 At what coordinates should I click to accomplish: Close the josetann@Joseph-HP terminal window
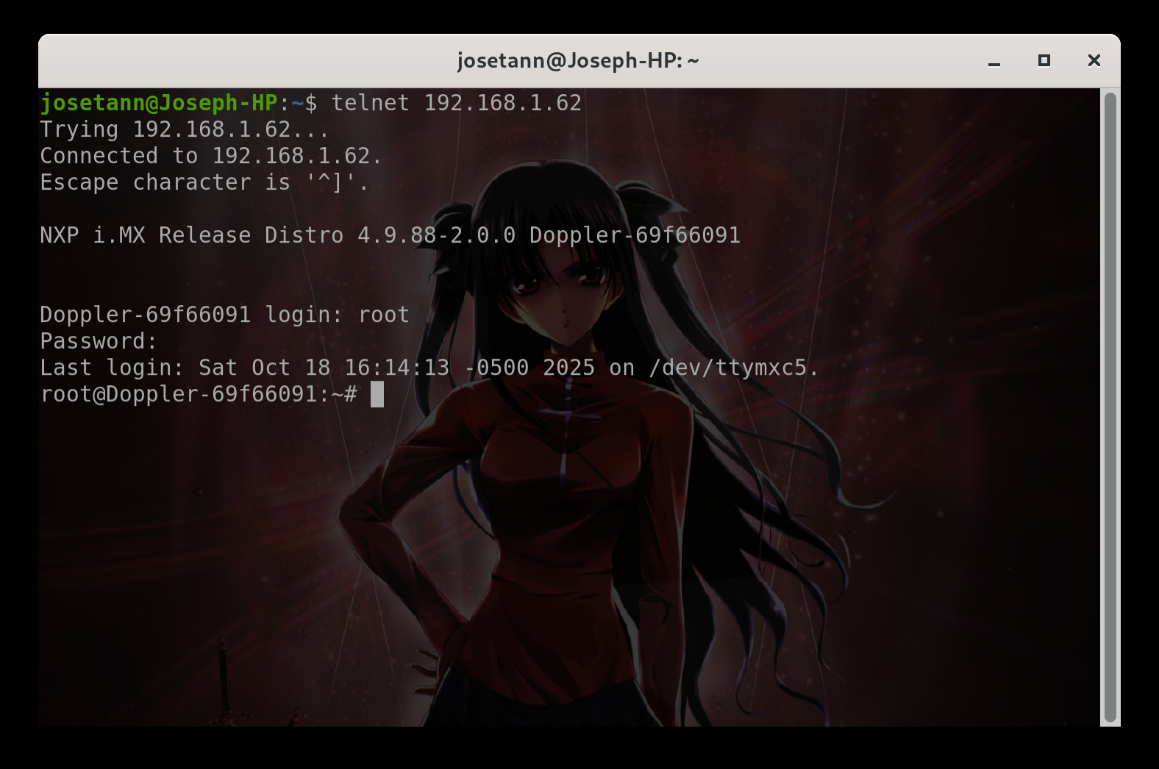(x=1094, y=61)
